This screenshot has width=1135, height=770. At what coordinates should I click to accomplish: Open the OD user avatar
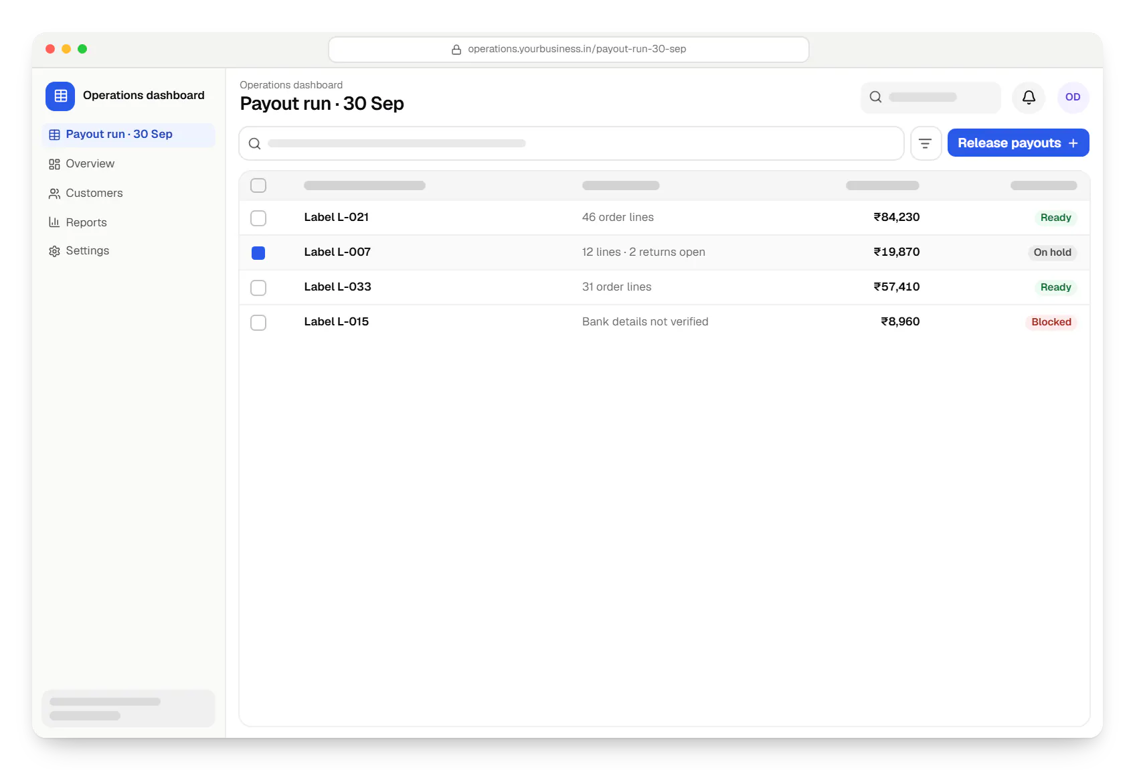point(1073,97)
